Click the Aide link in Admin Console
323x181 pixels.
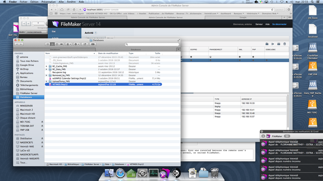pyautogui.click(x=267, y=24)
